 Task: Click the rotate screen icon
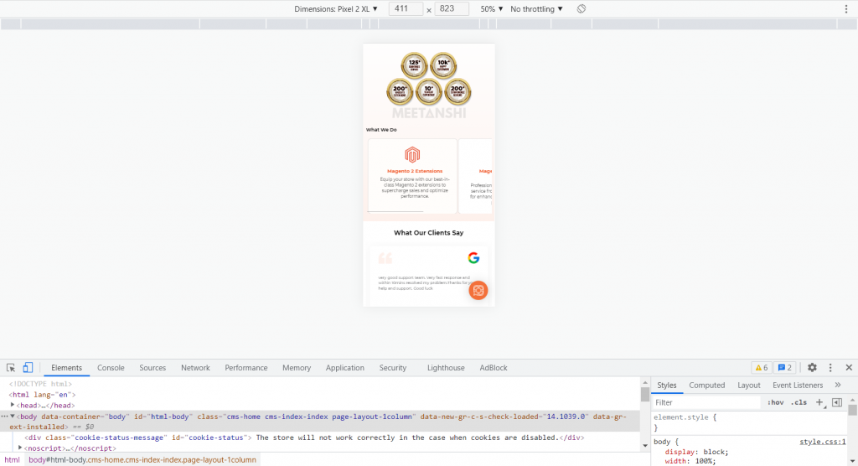581,8
